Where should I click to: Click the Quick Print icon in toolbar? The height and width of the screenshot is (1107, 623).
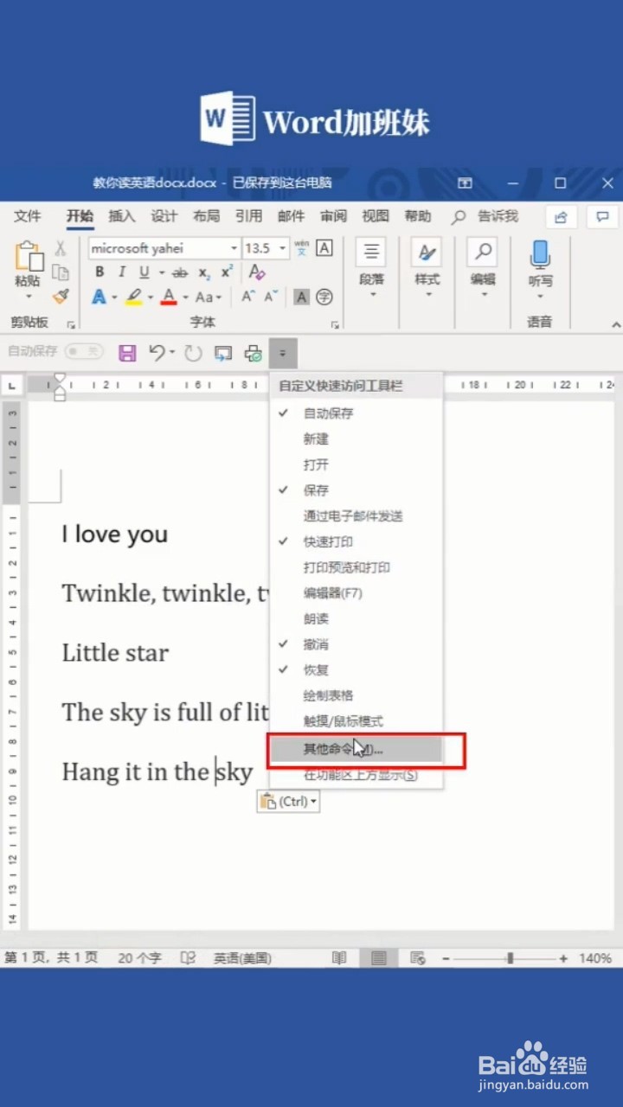click(x=254, y=353)
